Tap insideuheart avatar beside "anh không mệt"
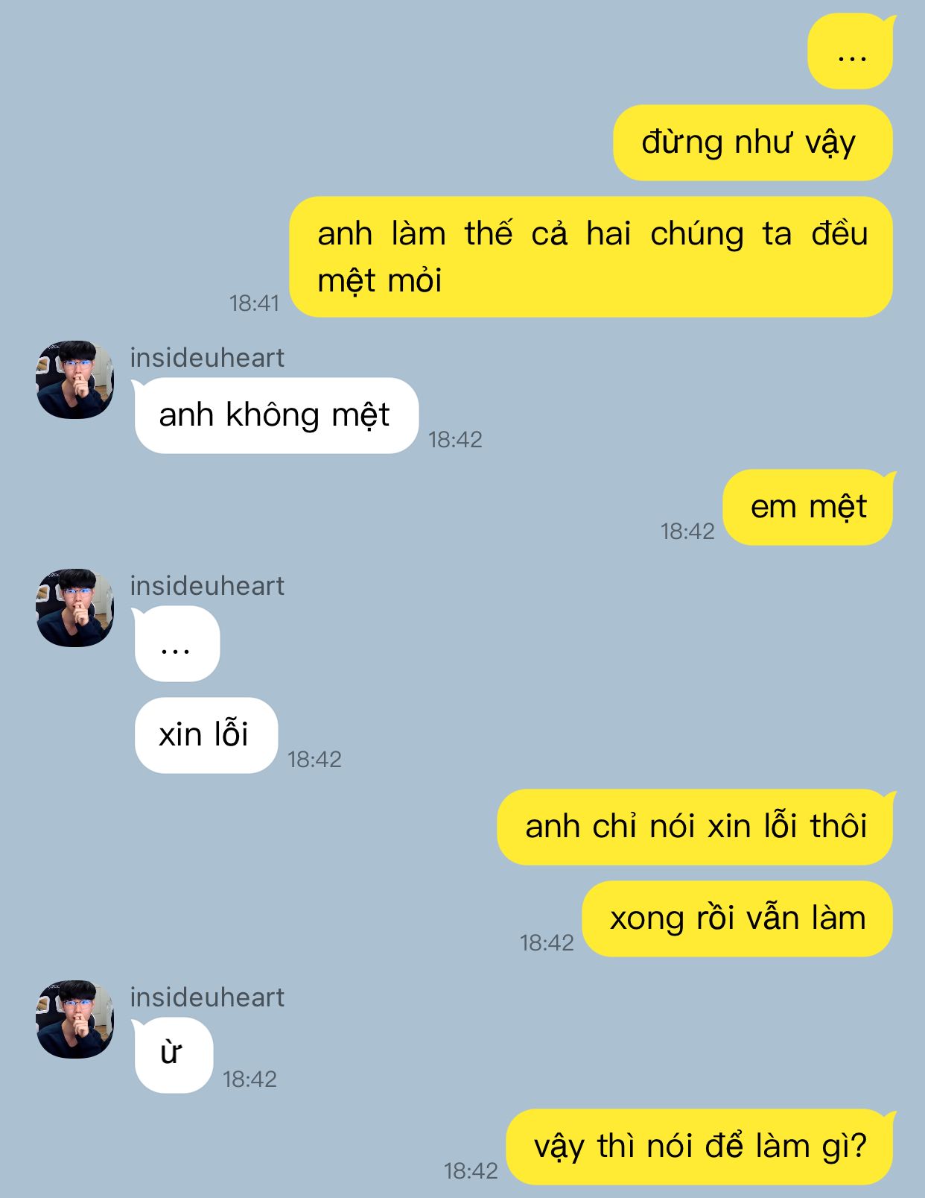 tap(75, 379)
